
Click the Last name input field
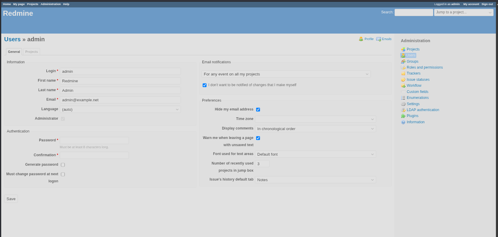pos(120,90)
